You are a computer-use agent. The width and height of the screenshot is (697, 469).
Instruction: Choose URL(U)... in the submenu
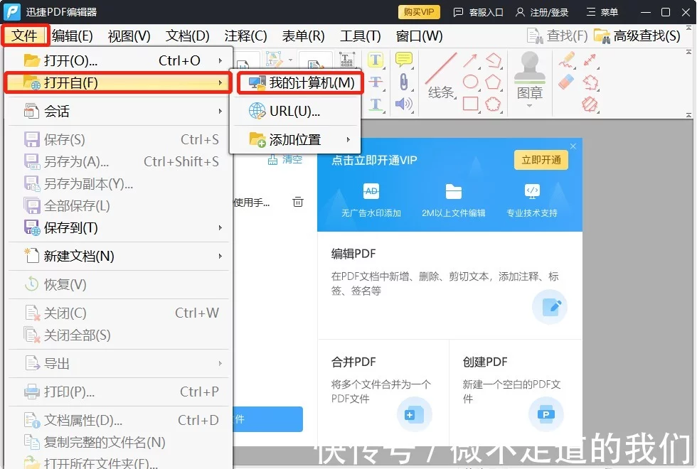294,111
